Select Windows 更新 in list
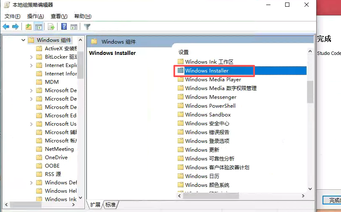 coord(202,150)
